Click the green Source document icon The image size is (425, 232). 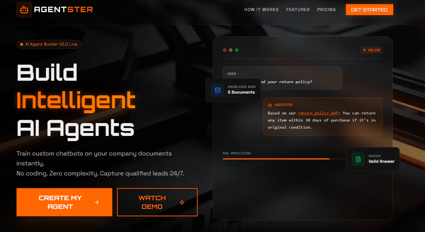(x=358, y=159)
